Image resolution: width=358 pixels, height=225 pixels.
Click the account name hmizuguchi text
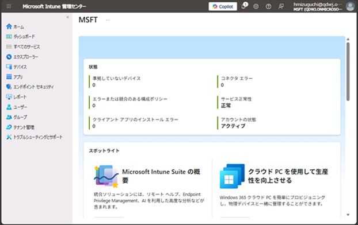(x=318, y=5)
